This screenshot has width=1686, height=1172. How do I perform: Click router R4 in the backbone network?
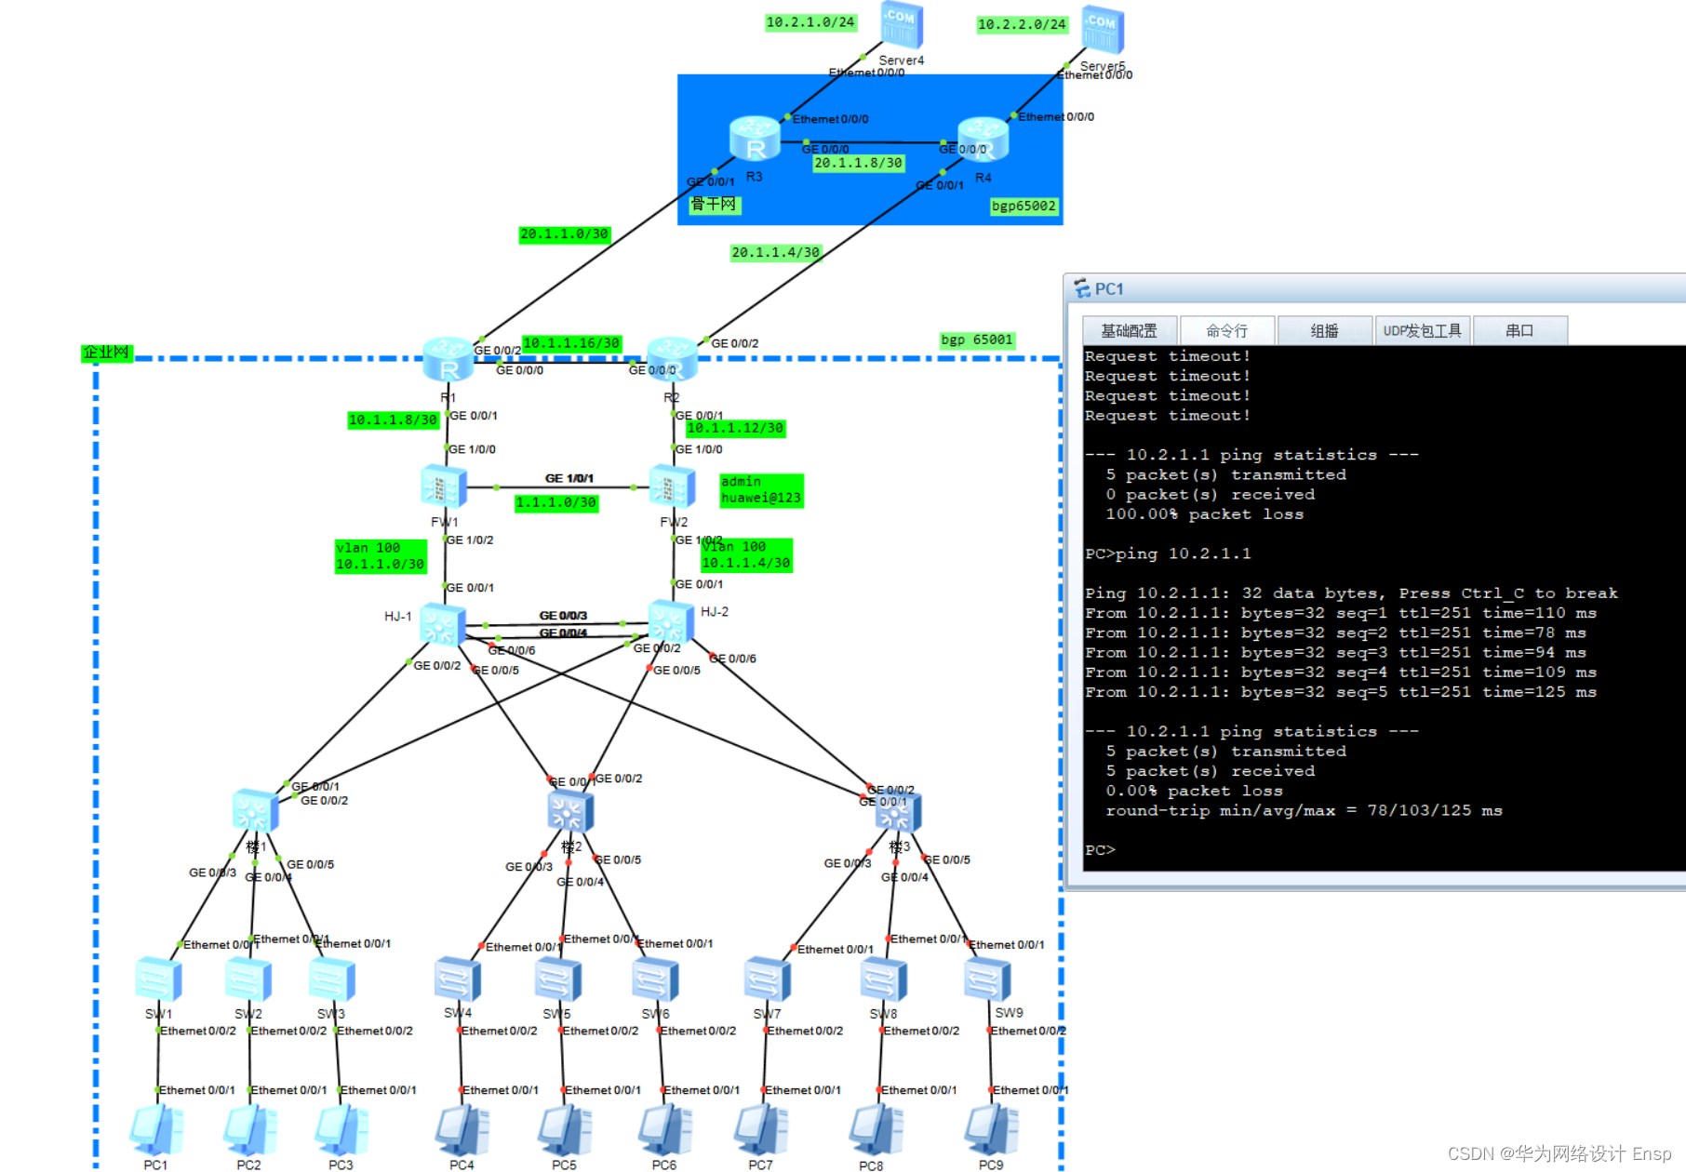point(983,140)
